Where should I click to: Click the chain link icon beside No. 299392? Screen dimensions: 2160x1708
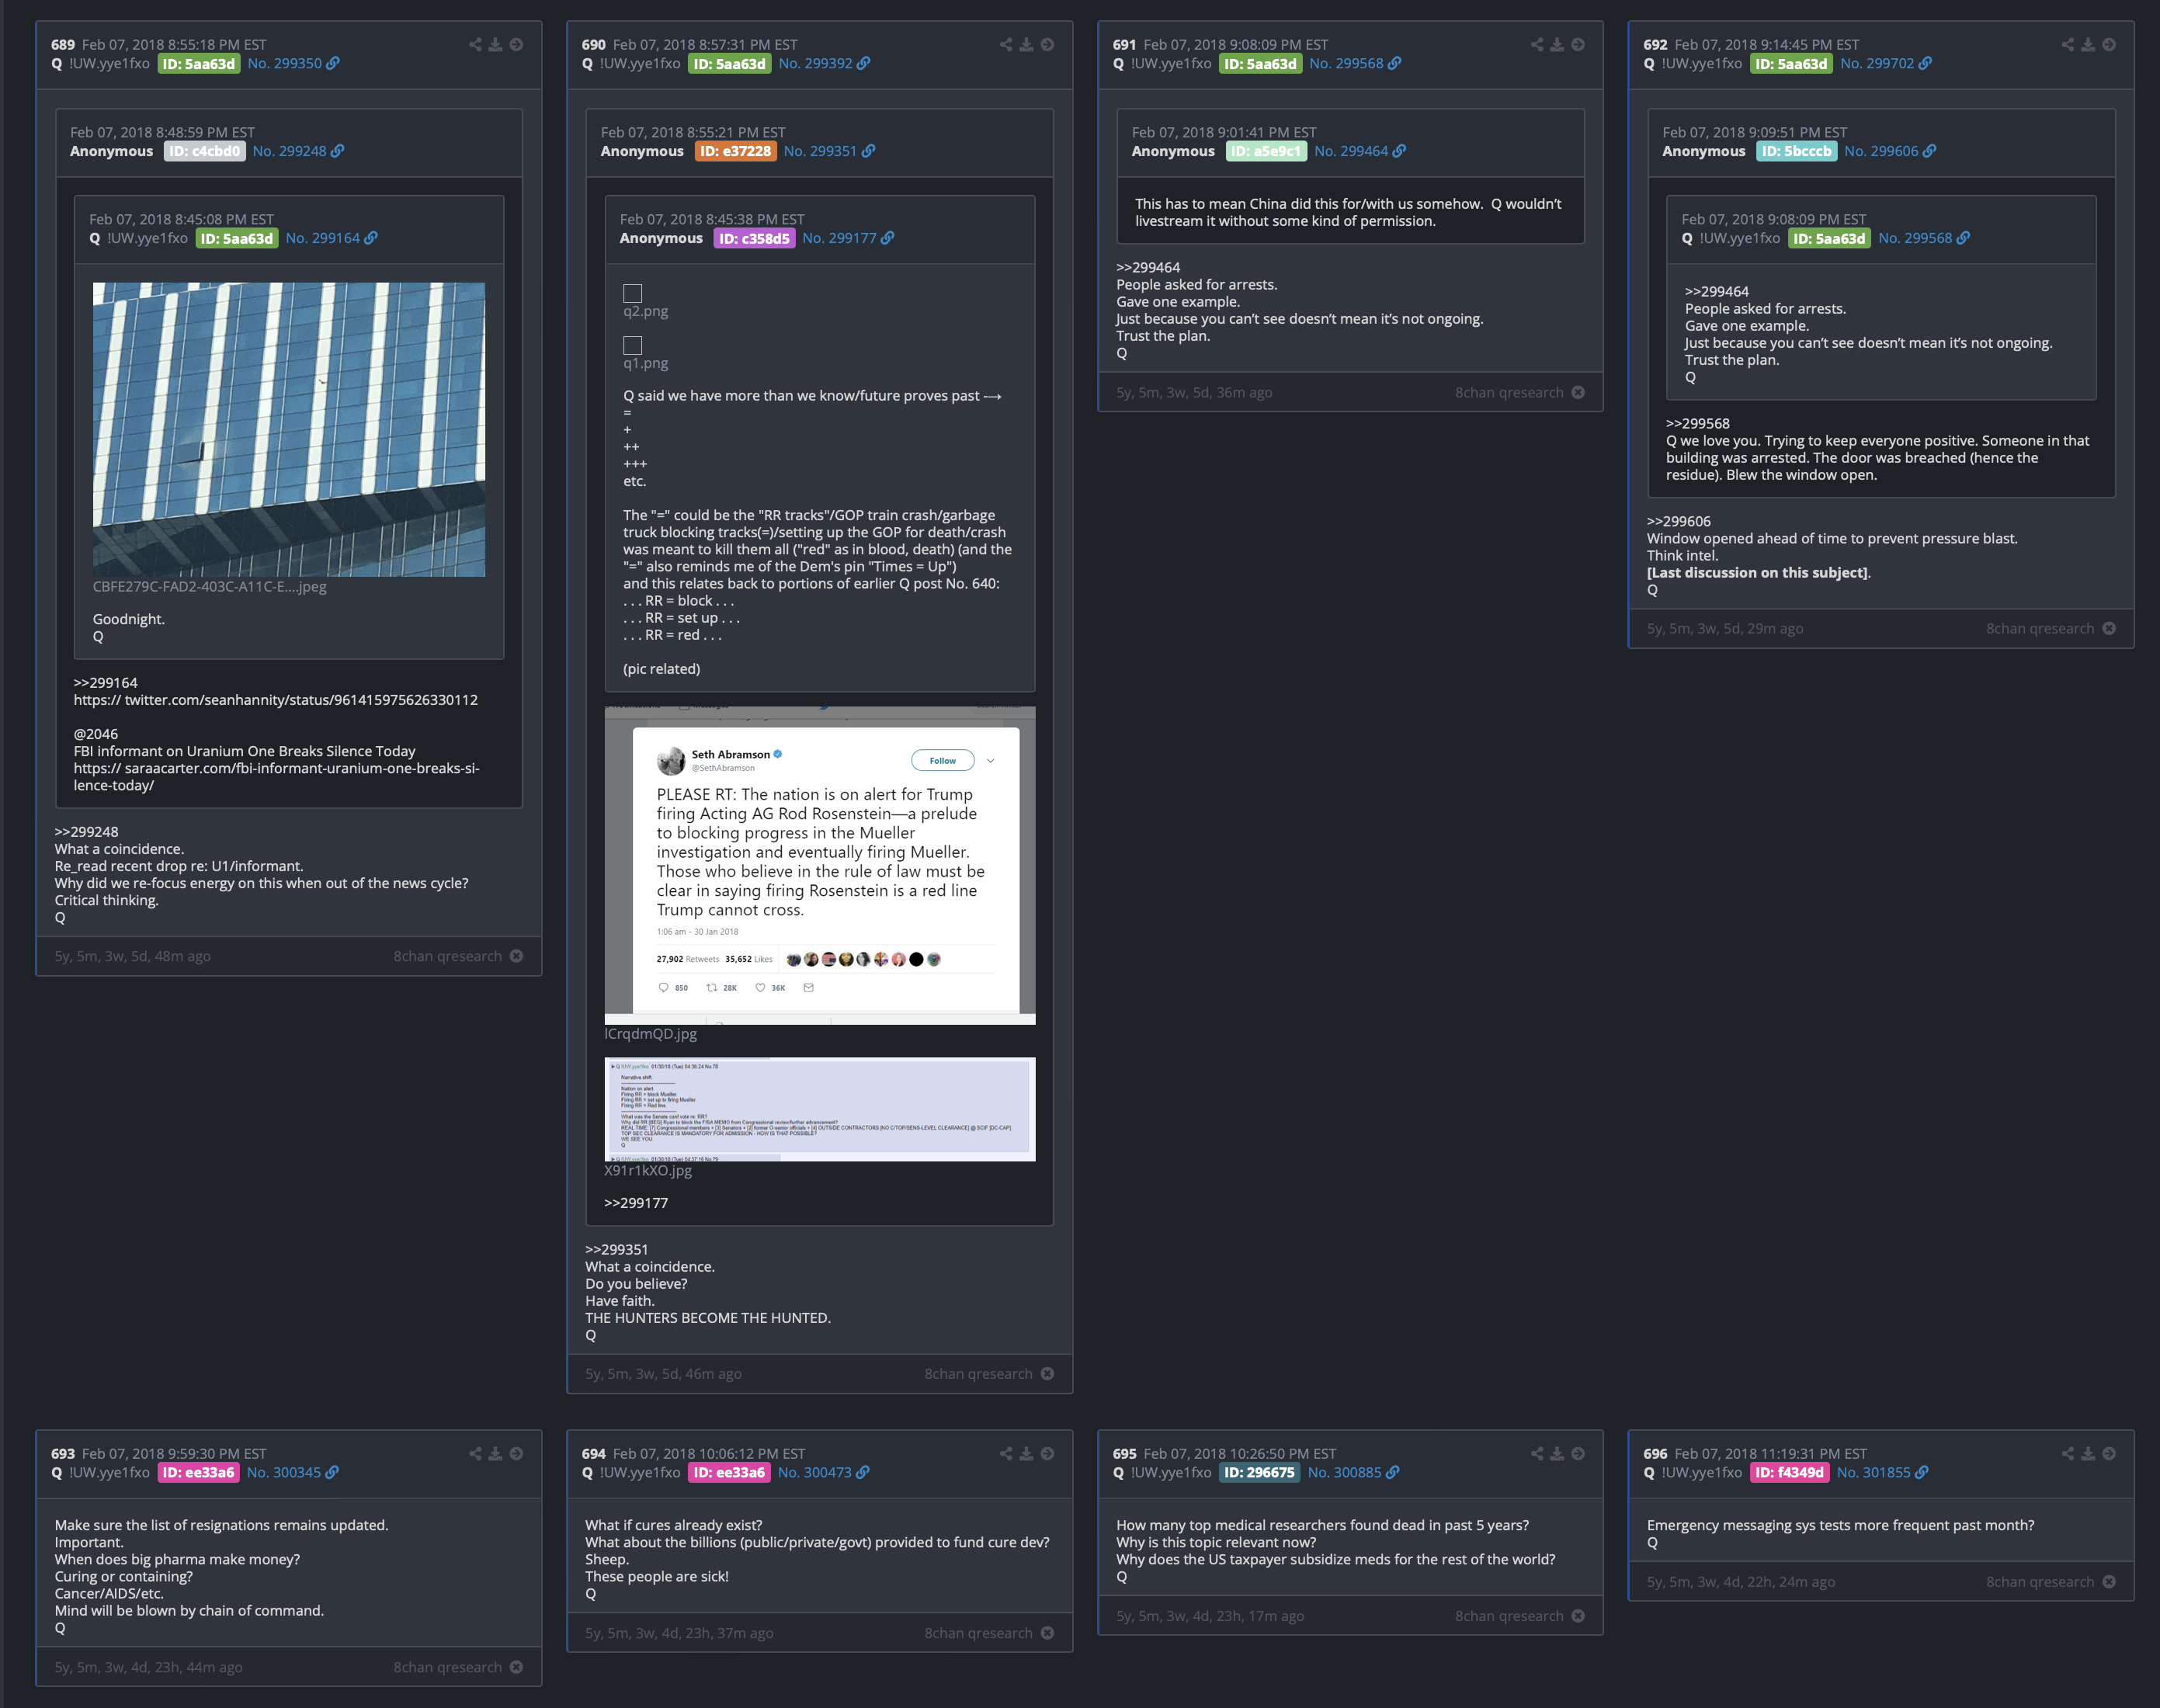point(864,63)
